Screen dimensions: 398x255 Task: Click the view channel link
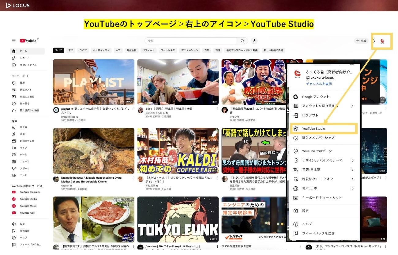tap(319, 84)
